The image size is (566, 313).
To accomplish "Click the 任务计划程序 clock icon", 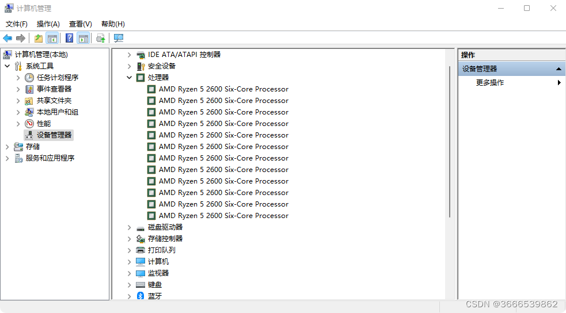I will pos(29,78).
